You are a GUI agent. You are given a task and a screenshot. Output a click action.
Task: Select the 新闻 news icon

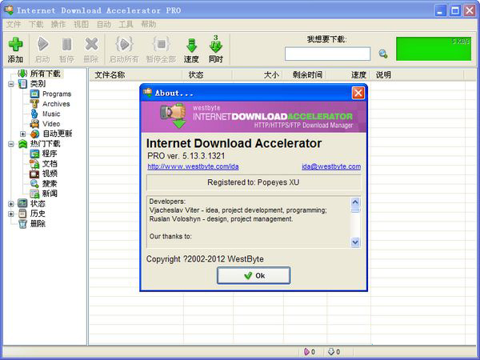(x=34, y=194)
